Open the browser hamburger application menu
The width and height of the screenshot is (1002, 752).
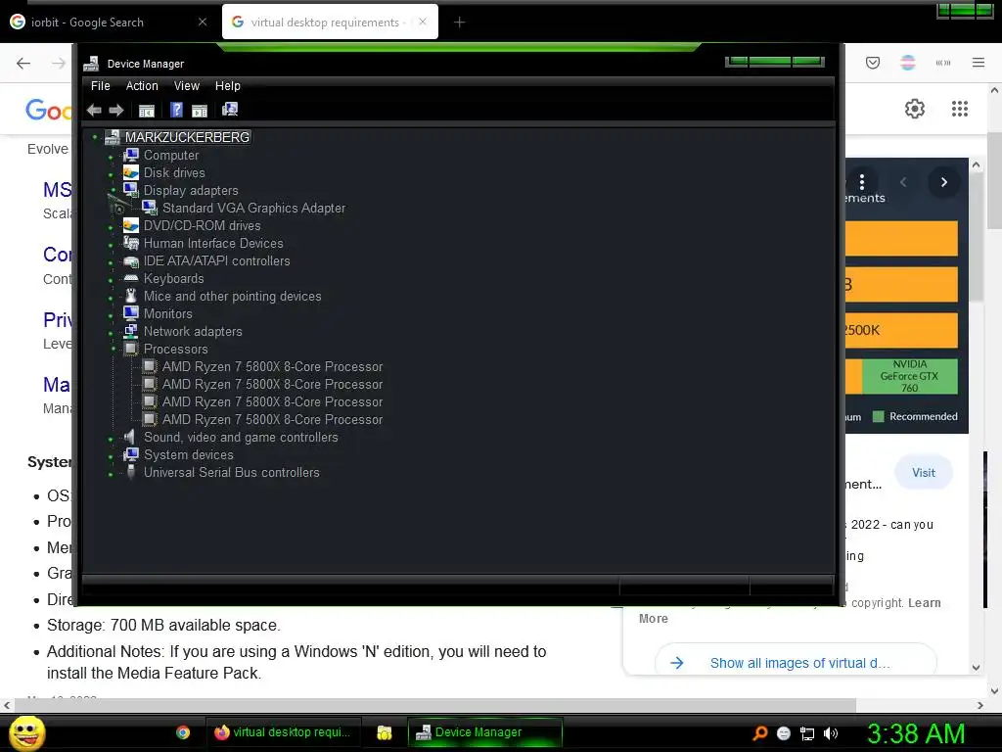point(979,63)
